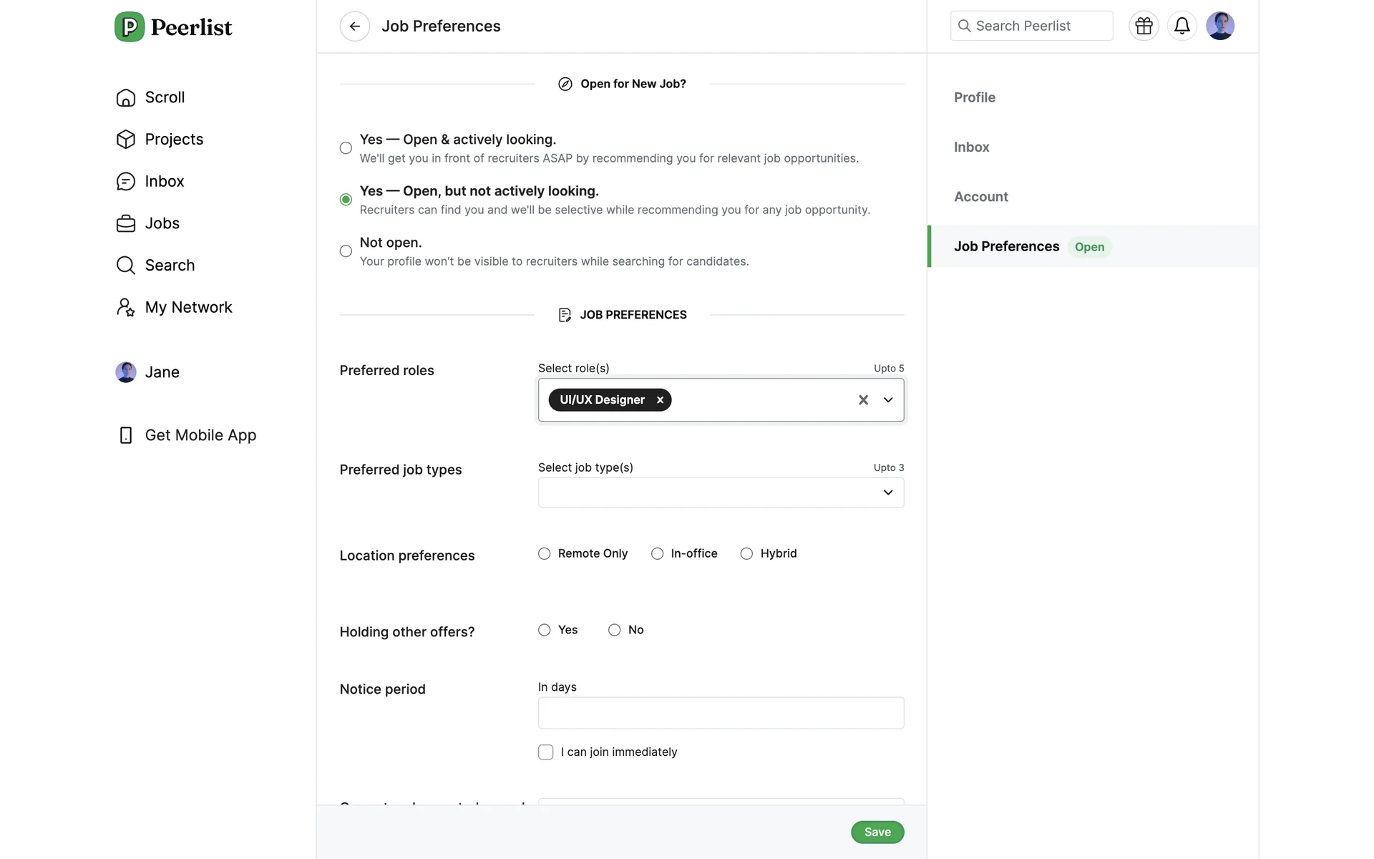
Task: Clear all selected roles
Action: click(863, 400)
